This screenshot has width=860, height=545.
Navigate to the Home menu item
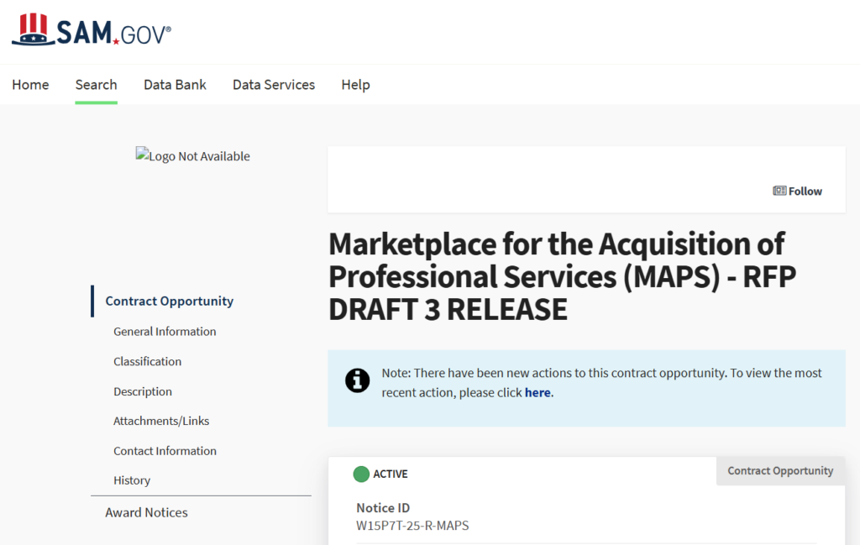(x=30, y=84)
